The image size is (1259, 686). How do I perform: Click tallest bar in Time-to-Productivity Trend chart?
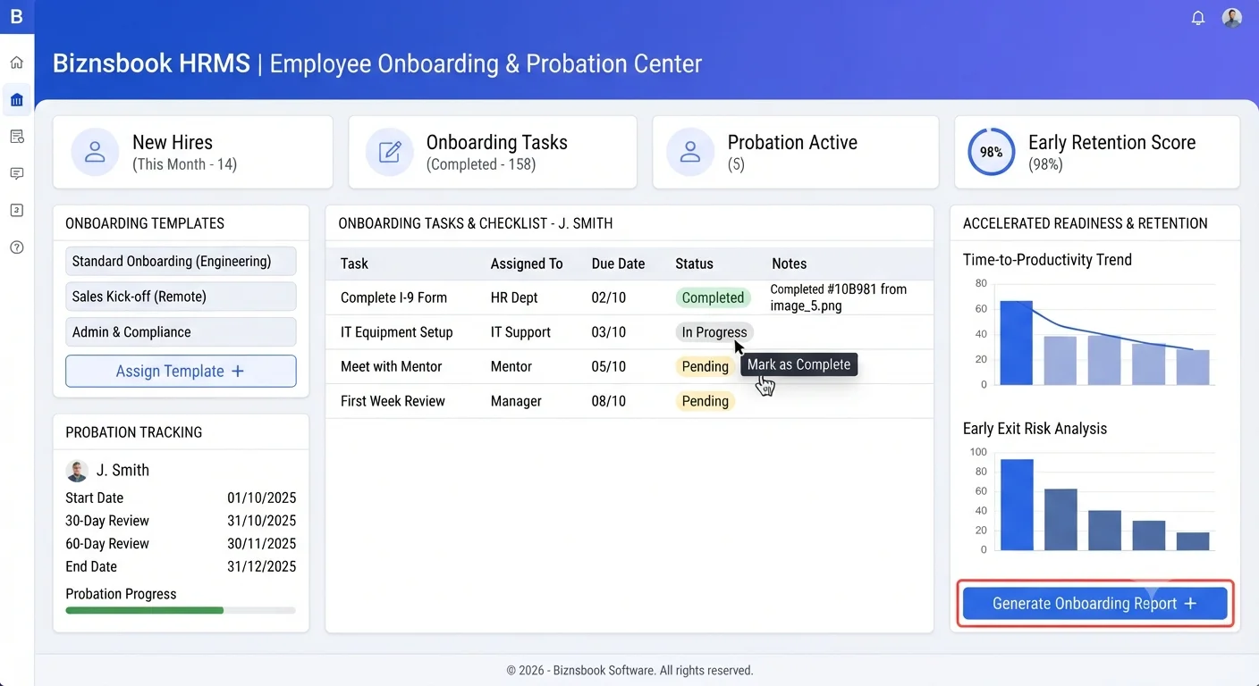(x=1016, y=343)
